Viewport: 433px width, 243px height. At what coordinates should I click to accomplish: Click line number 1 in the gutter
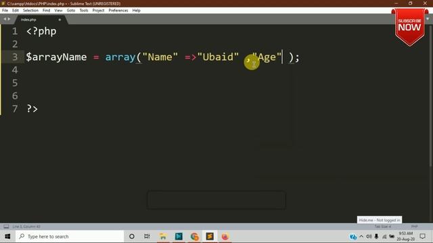point(15,31)
